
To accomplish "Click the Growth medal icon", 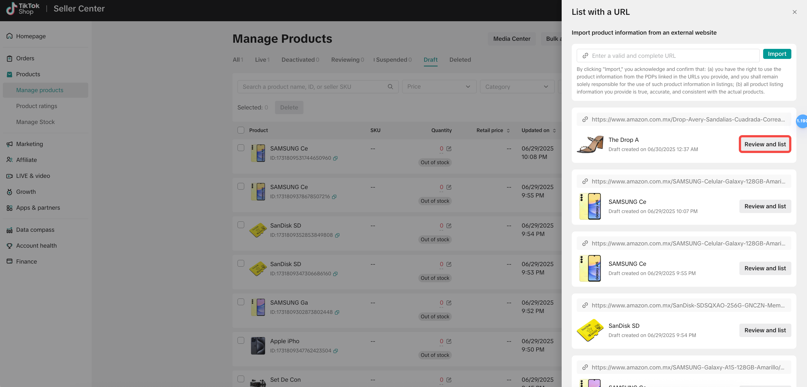I will tap(10, 192).
